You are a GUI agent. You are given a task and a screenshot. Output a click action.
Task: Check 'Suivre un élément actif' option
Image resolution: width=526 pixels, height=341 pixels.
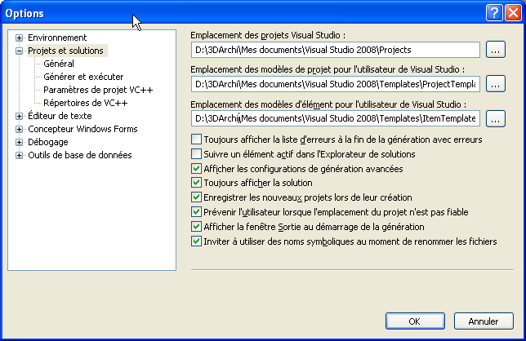click(x=196, y=154)
